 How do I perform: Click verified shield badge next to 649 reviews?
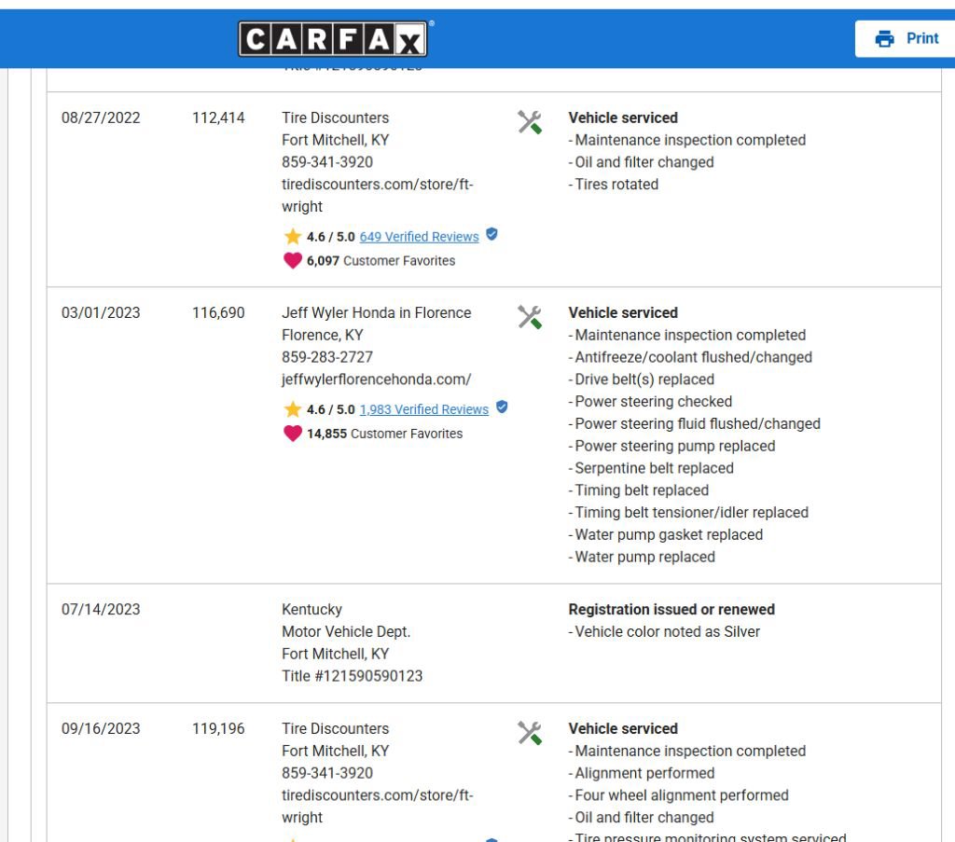(492, 234)
